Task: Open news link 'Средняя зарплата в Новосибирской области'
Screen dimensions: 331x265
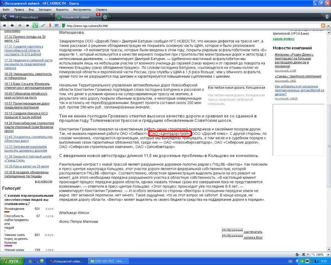Action: click(24, 50)
